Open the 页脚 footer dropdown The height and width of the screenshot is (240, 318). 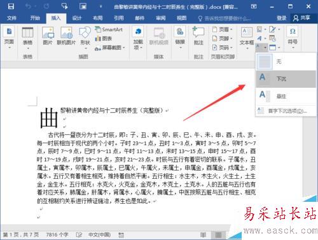223,38
